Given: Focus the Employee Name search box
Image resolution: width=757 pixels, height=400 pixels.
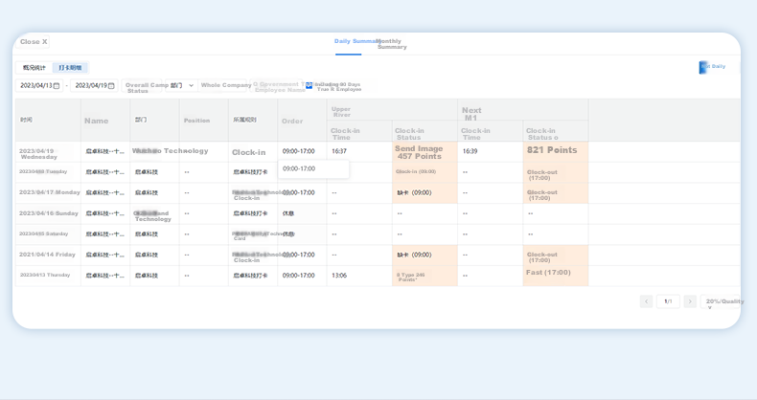Looking at the screenshot, I should 279,86.
